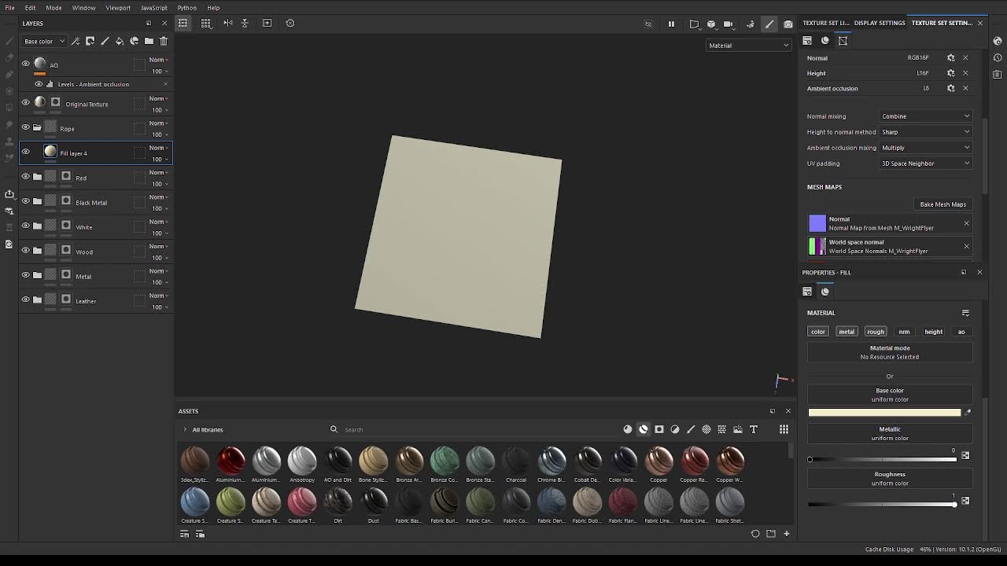1007x566 pixels.
Task: Add a mask to the selected layer
Action: point(90,41)
